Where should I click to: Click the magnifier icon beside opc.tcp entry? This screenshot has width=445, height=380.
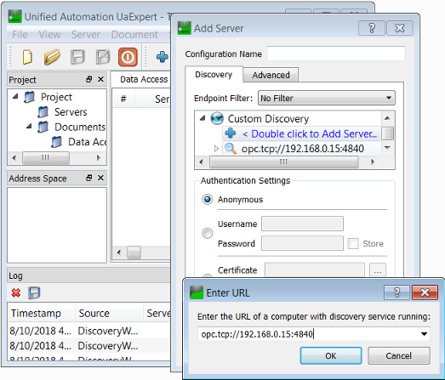[x=231, y=148]
